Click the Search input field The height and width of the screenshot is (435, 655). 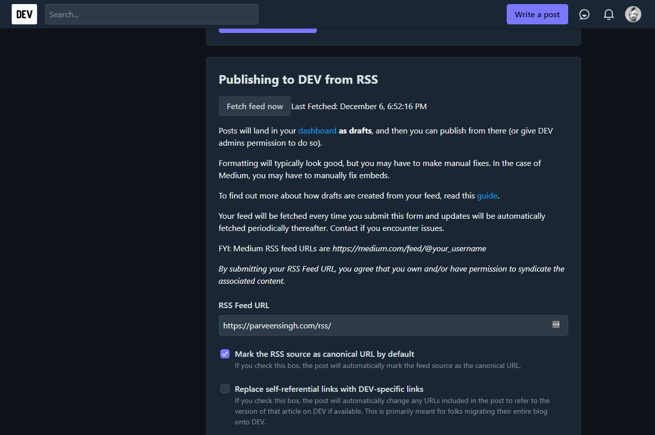click(151, 14)
